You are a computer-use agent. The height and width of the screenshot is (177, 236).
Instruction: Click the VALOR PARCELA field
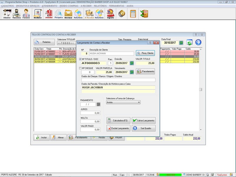[x=104, y=72]
